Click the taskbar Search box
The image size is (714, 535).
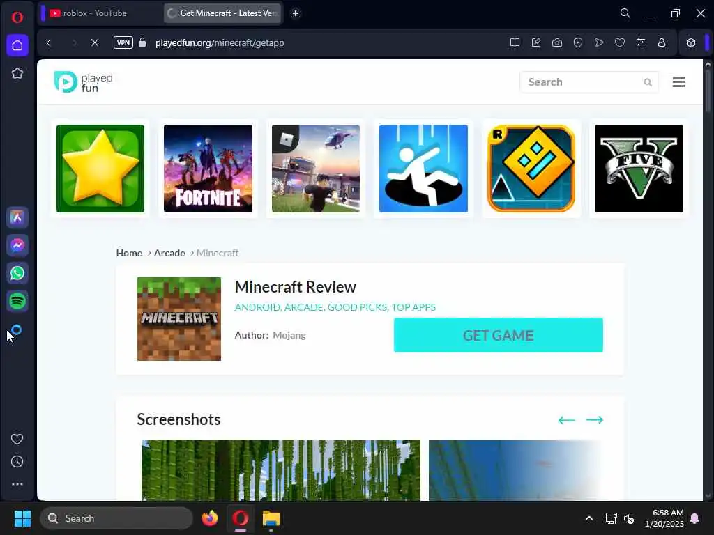[x=116, y=518]
